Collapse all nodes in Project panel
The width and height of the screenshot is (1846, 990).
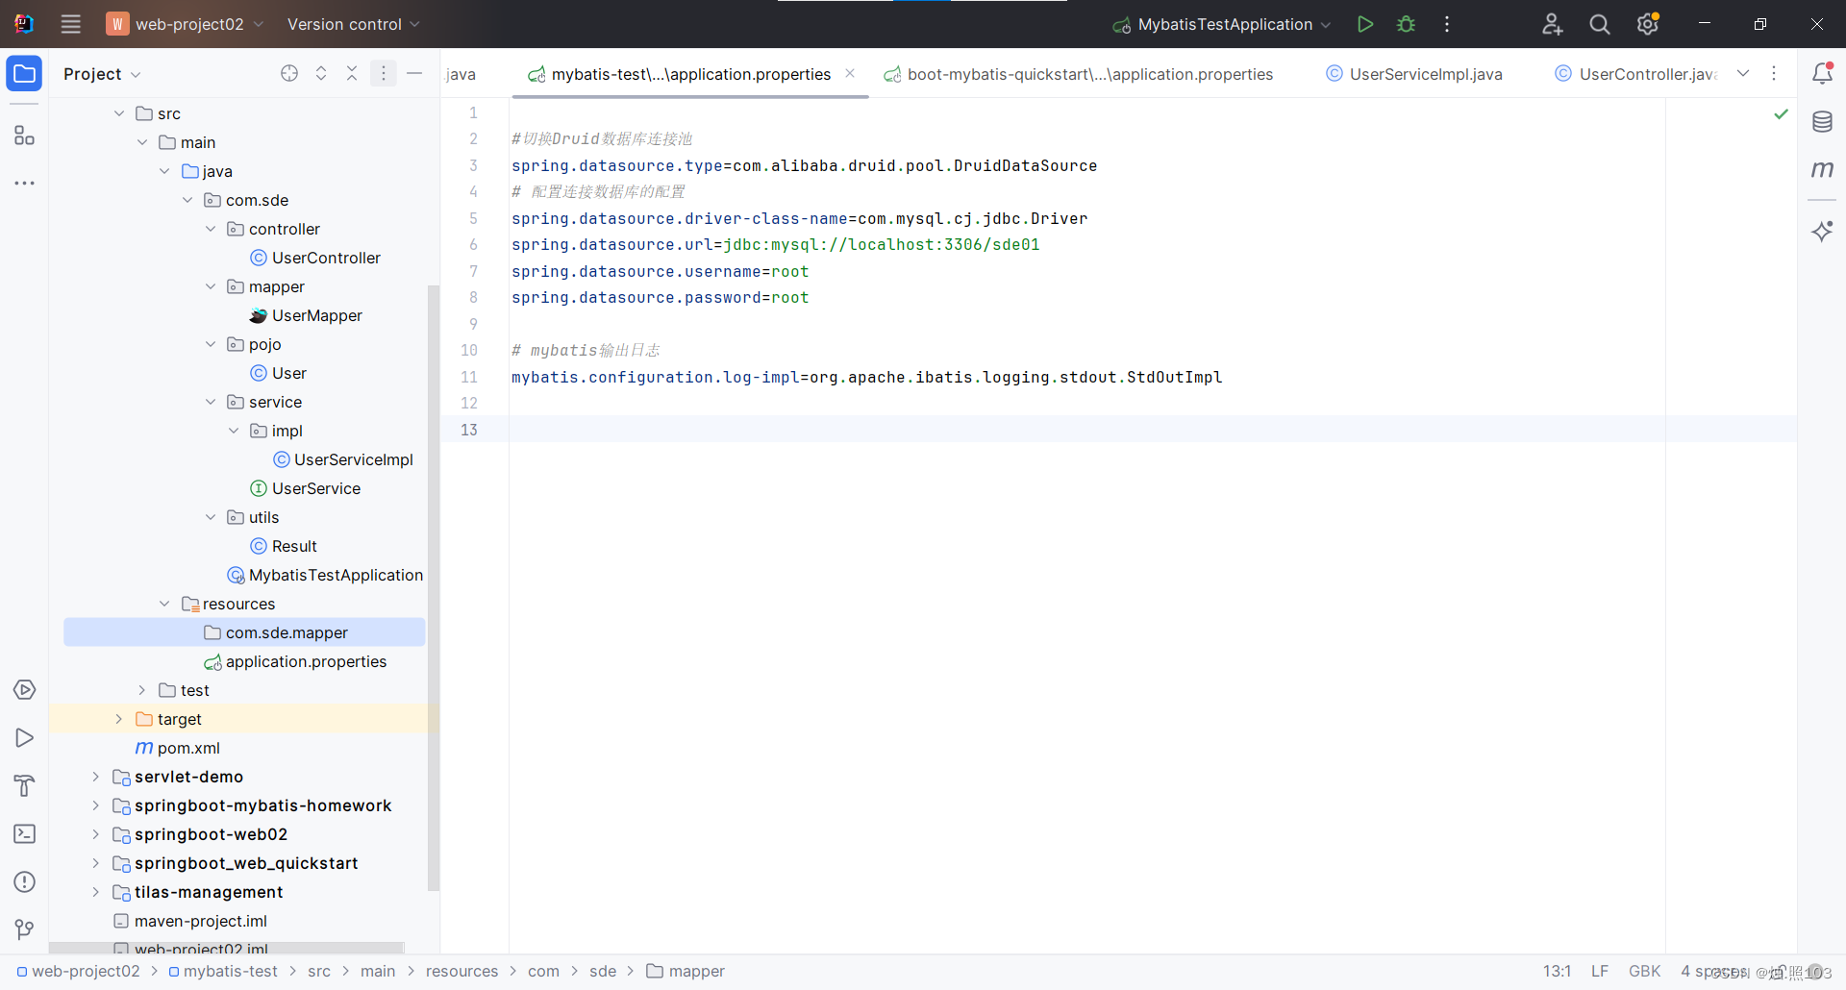(352, 73)
